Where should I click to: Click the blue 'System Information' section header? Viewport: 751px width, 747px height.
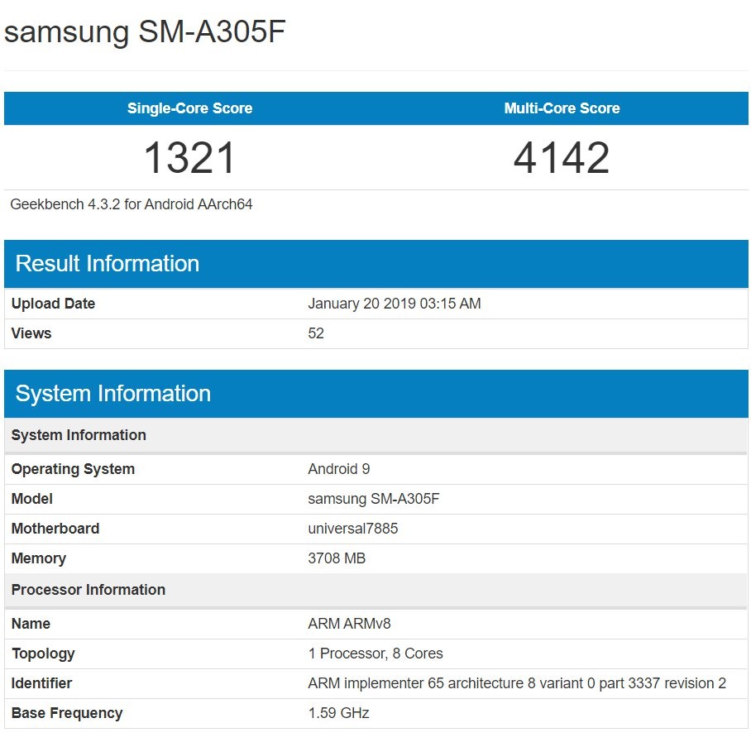pyautogui.click(x=376, y=394)
